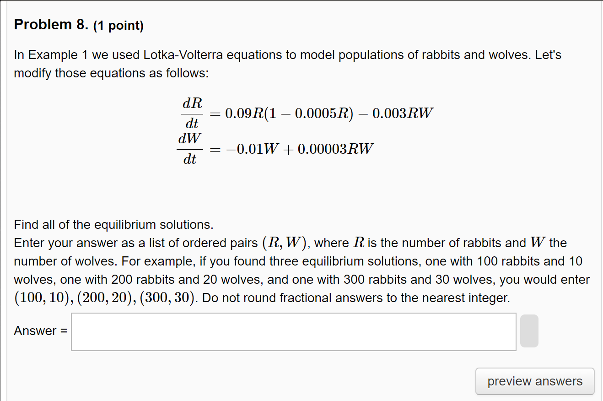Click the Problem 8 heading area
Image resolution: width=603 pixels, height=401 pixels.
[78, 24]
